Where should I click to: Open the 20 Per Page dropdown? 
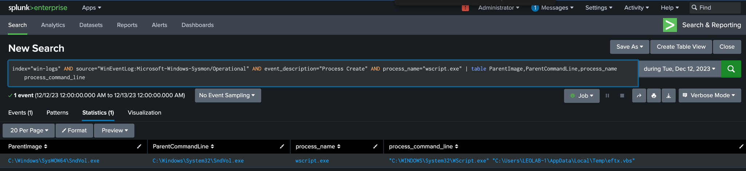pos(29,131)
